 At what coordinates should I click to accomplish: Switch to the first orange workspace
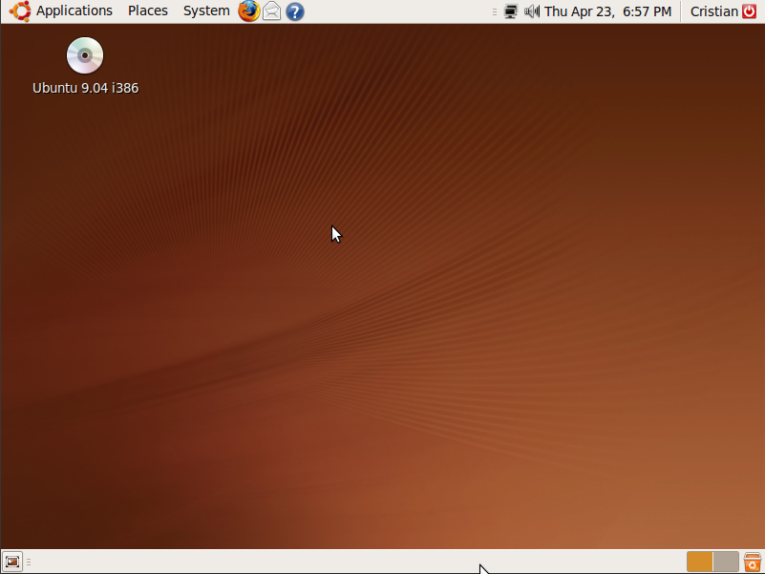700,562
